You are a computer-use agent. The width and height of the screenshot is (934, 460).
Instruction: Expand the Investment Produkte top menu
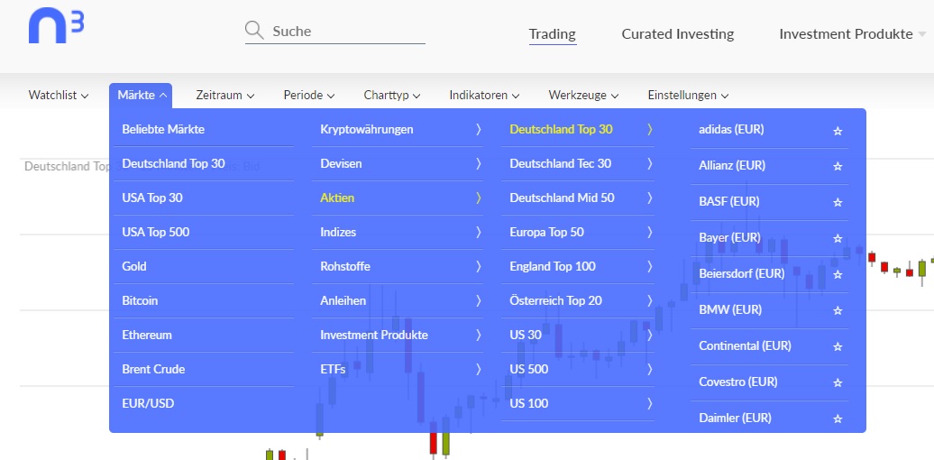(x=851, y=34)
